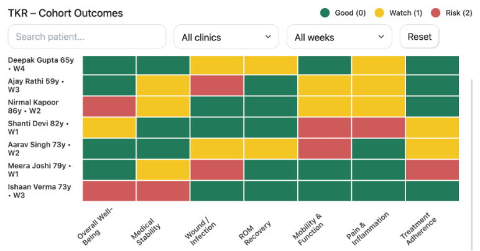Click Ishaan Verma's red Medical Stability cell

163,191
